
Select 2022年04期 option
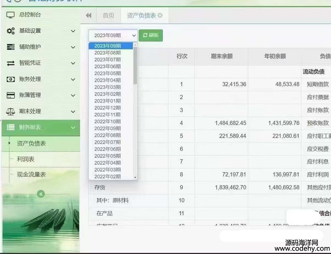pos(111,163)
